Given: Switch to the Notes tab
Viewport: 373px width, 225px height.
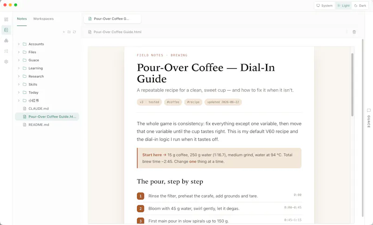Looking at the screenshot, I should pos(22,19).
